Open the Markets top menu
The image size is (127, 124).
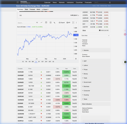[62, 3]
